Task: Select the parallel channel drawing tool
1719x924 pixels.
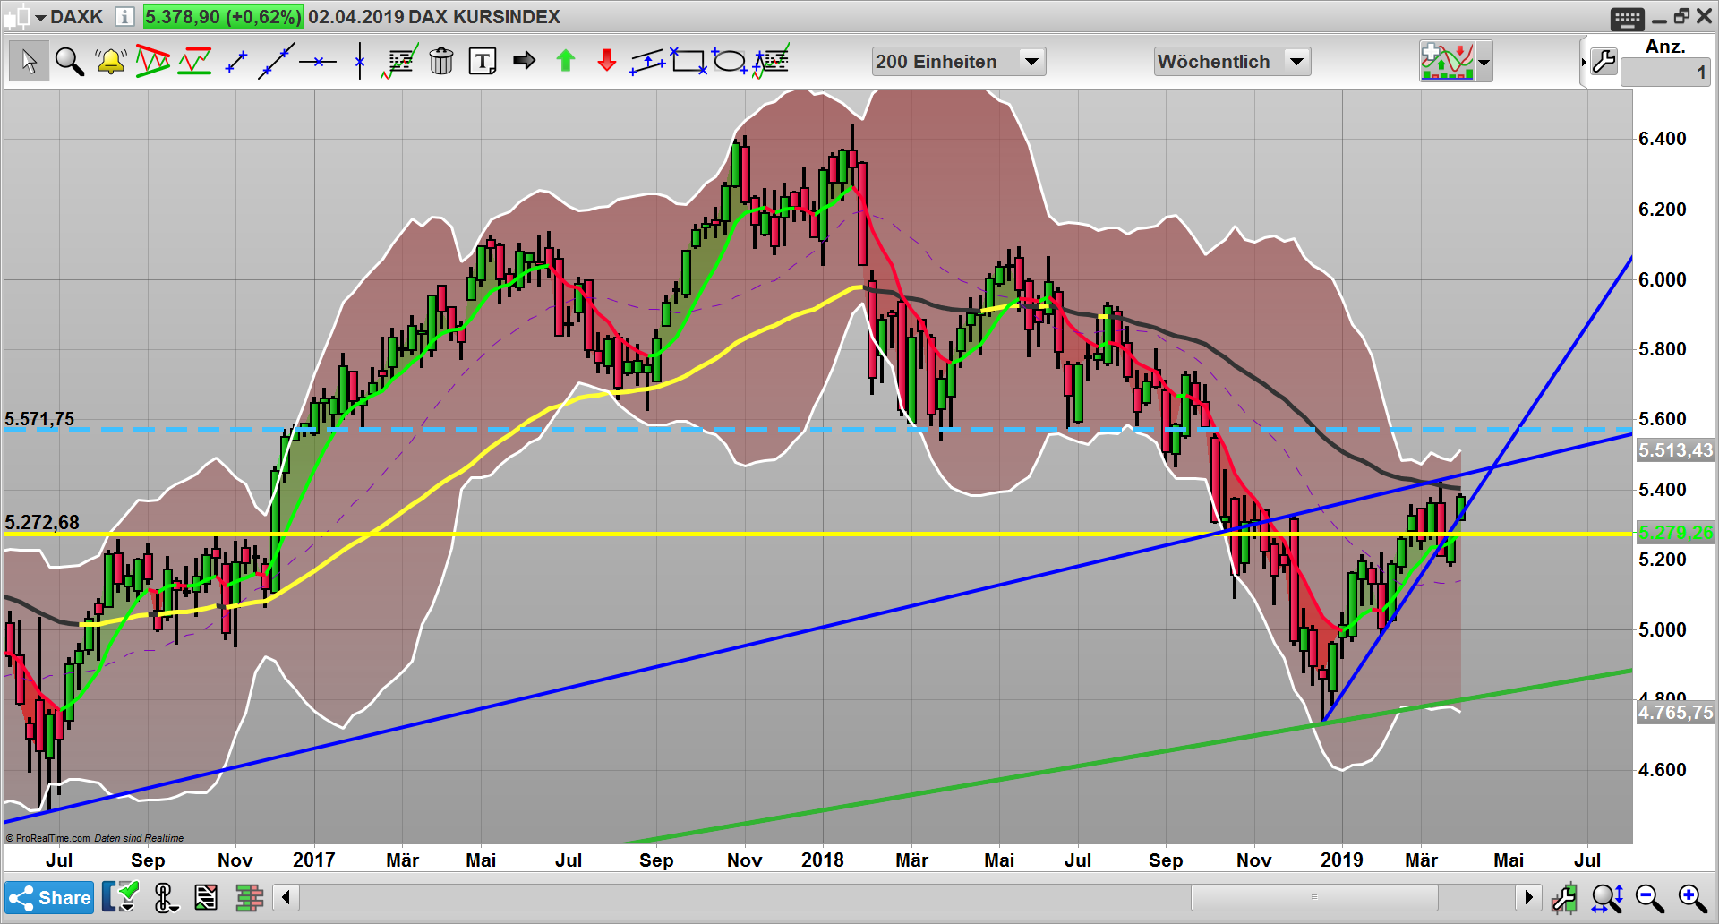Action: pyautogui.click(x=648, y=62)
